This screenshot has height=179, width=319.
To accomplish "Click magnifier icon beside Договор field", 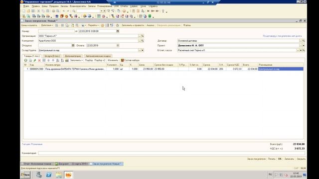I will (x=304, y=41).
